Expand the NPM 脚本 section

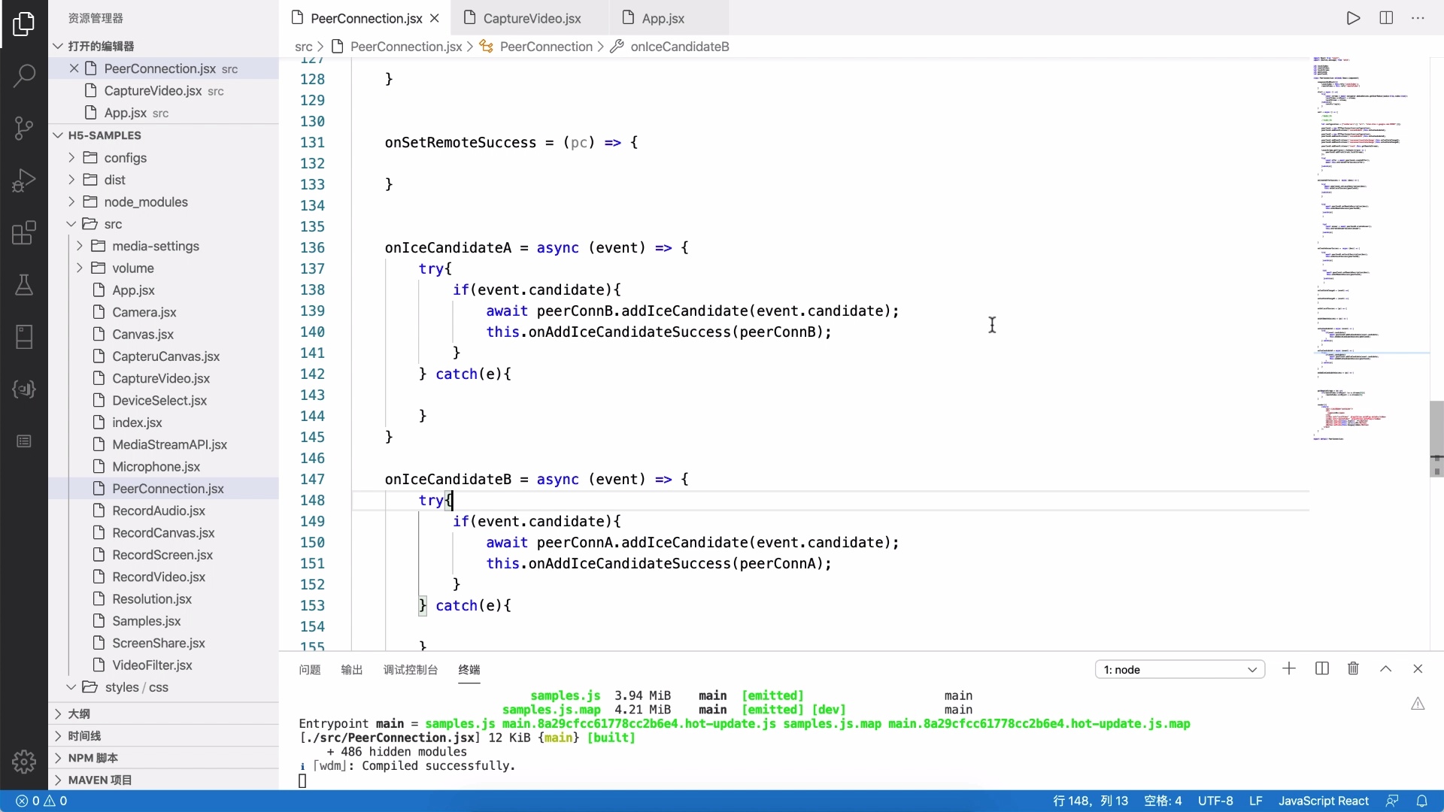[93, 758]
